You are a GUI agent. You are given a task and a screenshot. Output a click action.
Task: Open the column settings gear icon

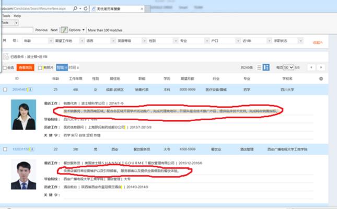(x=321, y=79)
